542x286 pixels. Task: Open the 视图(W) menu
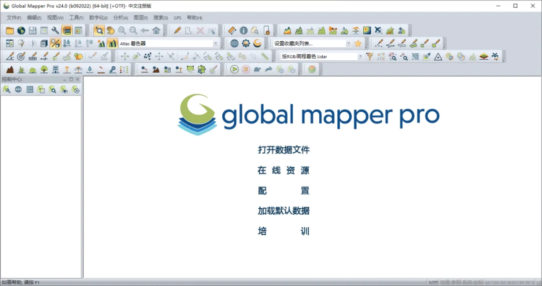(x=55, y=18)
